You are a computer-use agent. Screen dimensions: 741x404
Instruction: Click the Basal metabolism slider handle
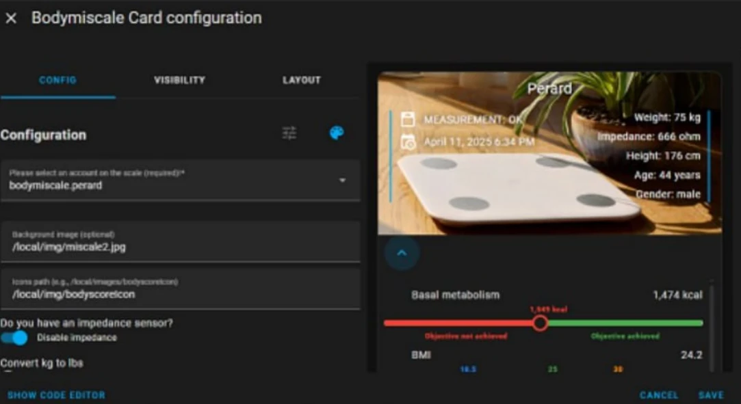pos(540,323)
